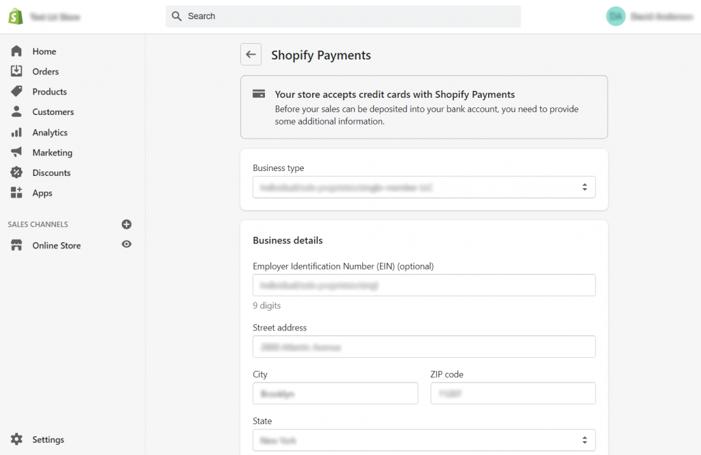Click the Home icon in sidebar
701x455 pixels.
click(x=16, y=51)
